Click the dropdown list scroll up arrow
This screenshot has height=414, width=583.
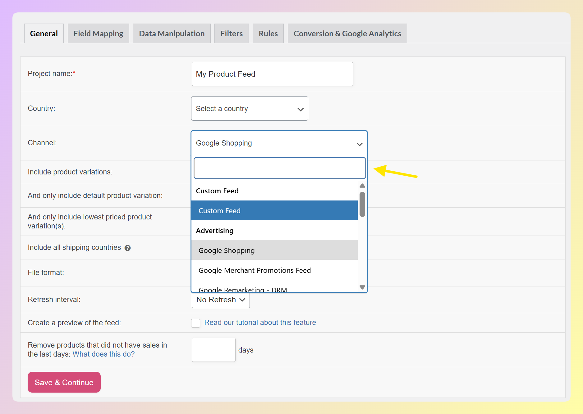coord(362,186)
